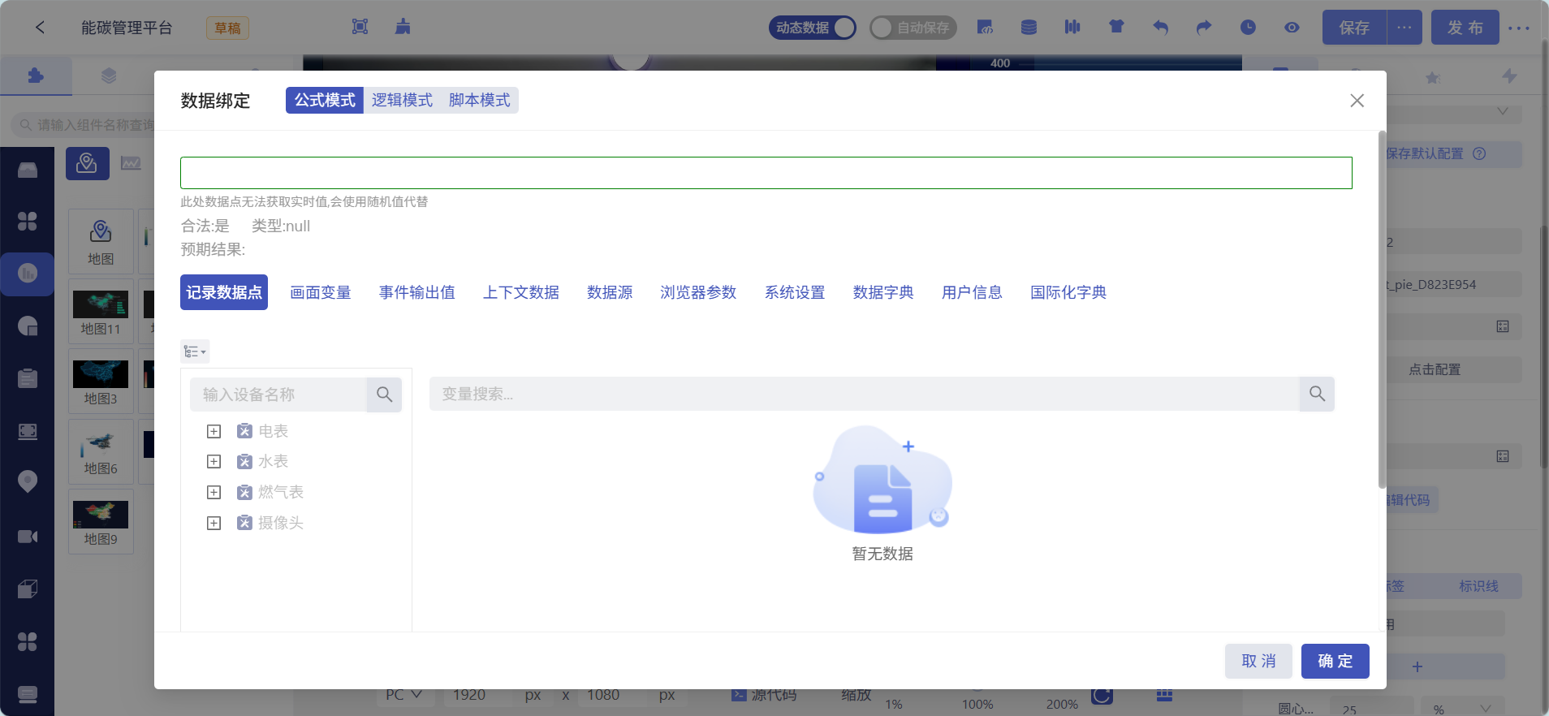Click the preview eye icon
Screen dimensions: 1549x716
tap(1292, 28)
